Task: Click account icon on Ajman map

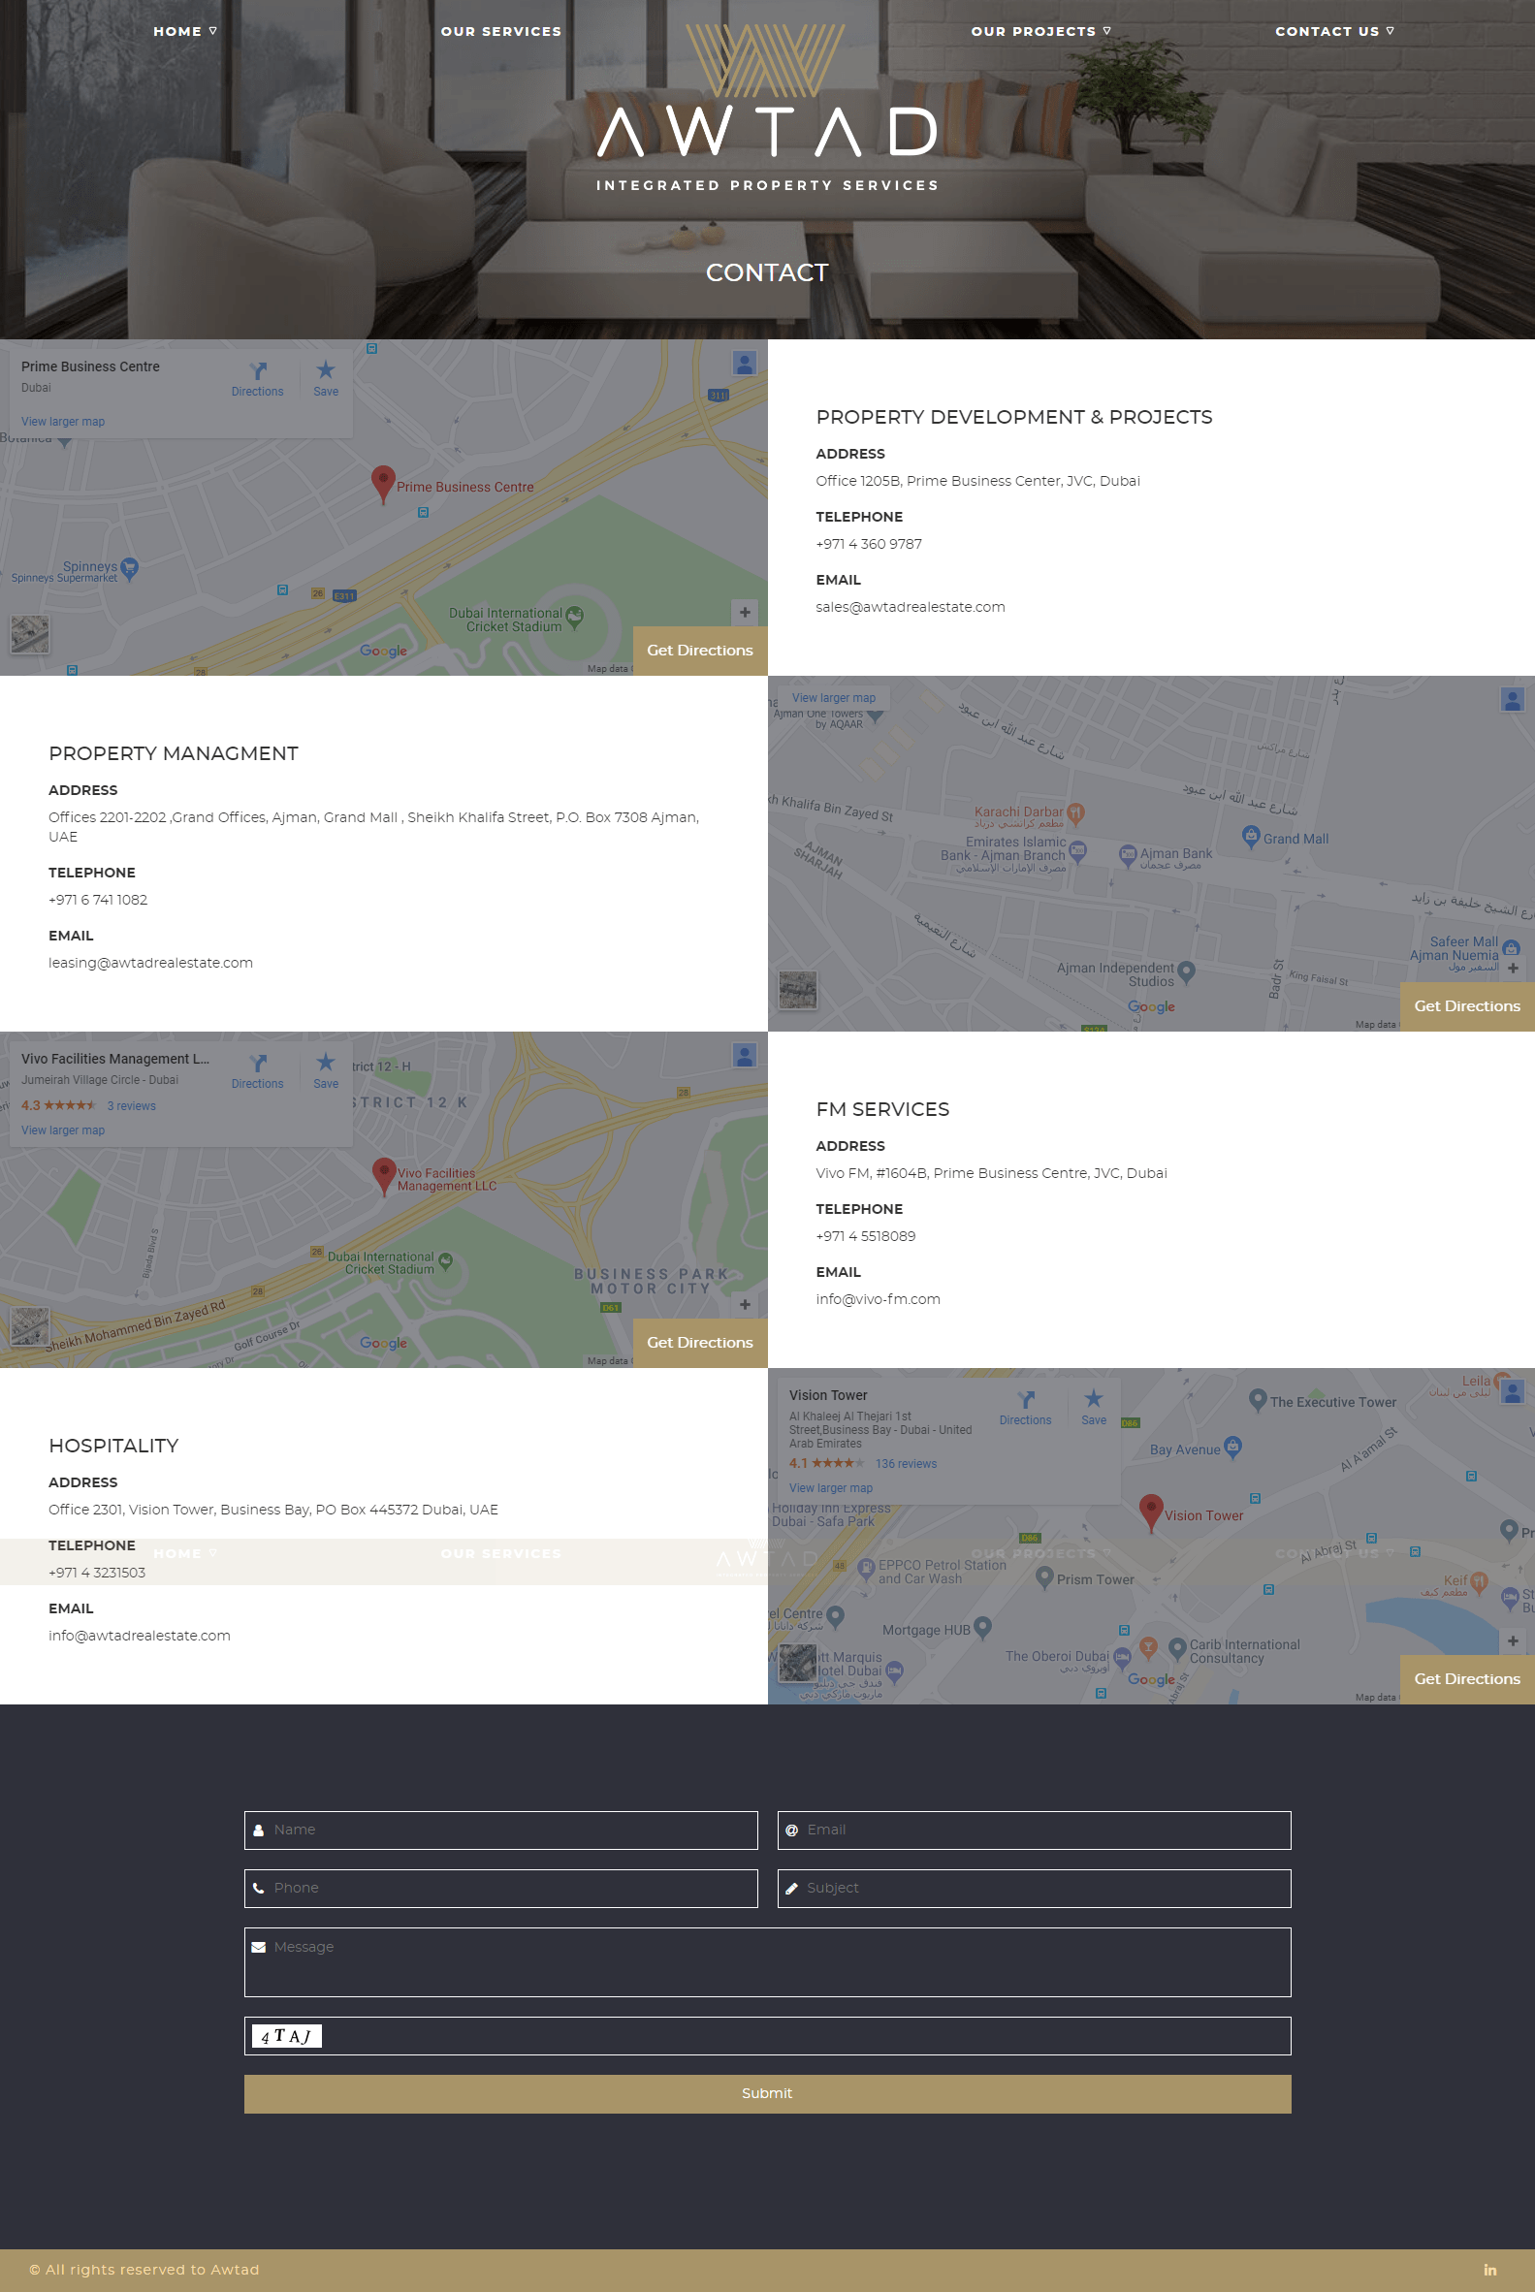Action: tap(1513, 700)
